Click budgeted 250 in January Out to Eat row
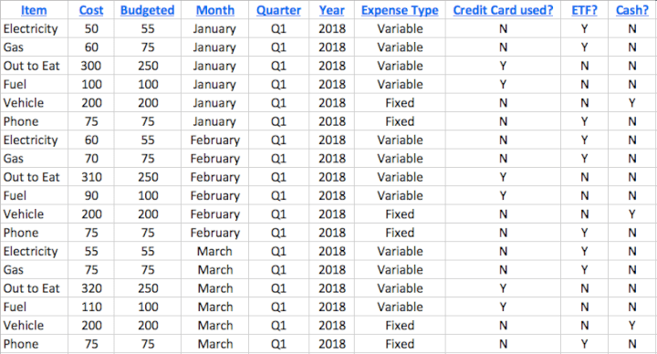 point(148,66)
